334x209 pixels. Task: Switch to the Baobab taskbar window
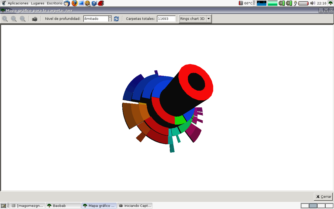(63, 206)
